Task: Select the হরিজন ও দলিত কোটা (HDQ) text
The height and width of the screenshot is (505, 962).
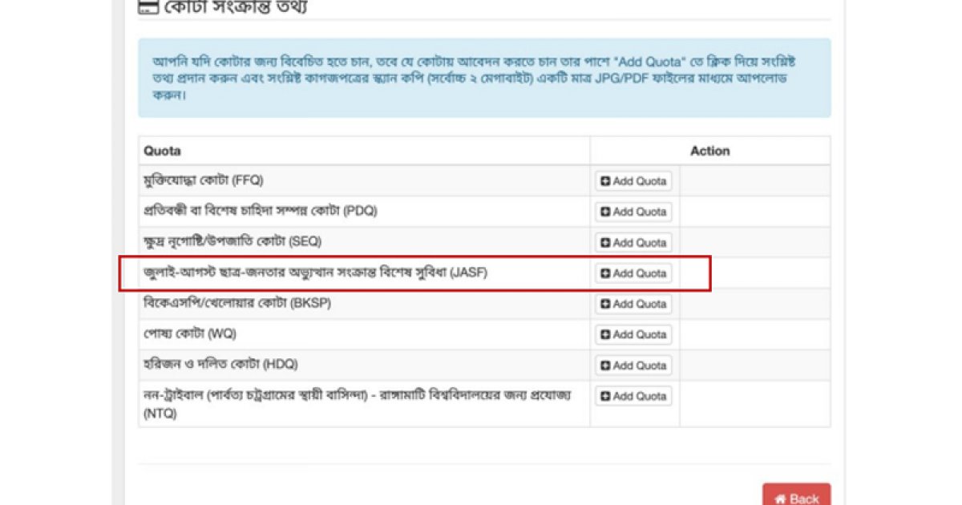Action: click(220, 365)
